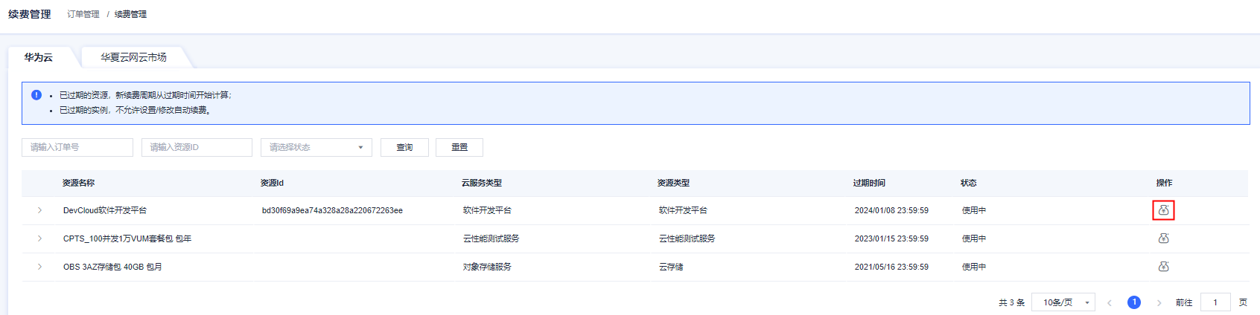Switch to the 华夏云网云市场 tab
This screenshot has width=1260, height=315.
(x=133, y=57)
